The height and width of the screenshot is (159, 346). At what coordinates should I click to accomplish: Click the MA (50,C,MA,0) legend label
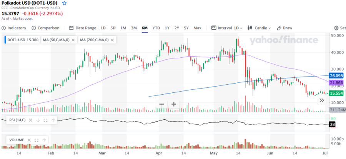[x=56, y=40]
